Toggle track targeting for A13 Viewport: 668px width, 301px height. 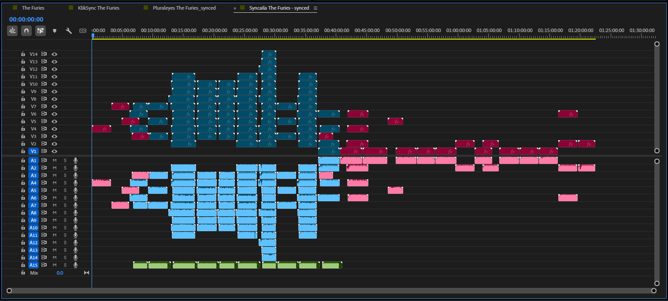pos(33,250)
